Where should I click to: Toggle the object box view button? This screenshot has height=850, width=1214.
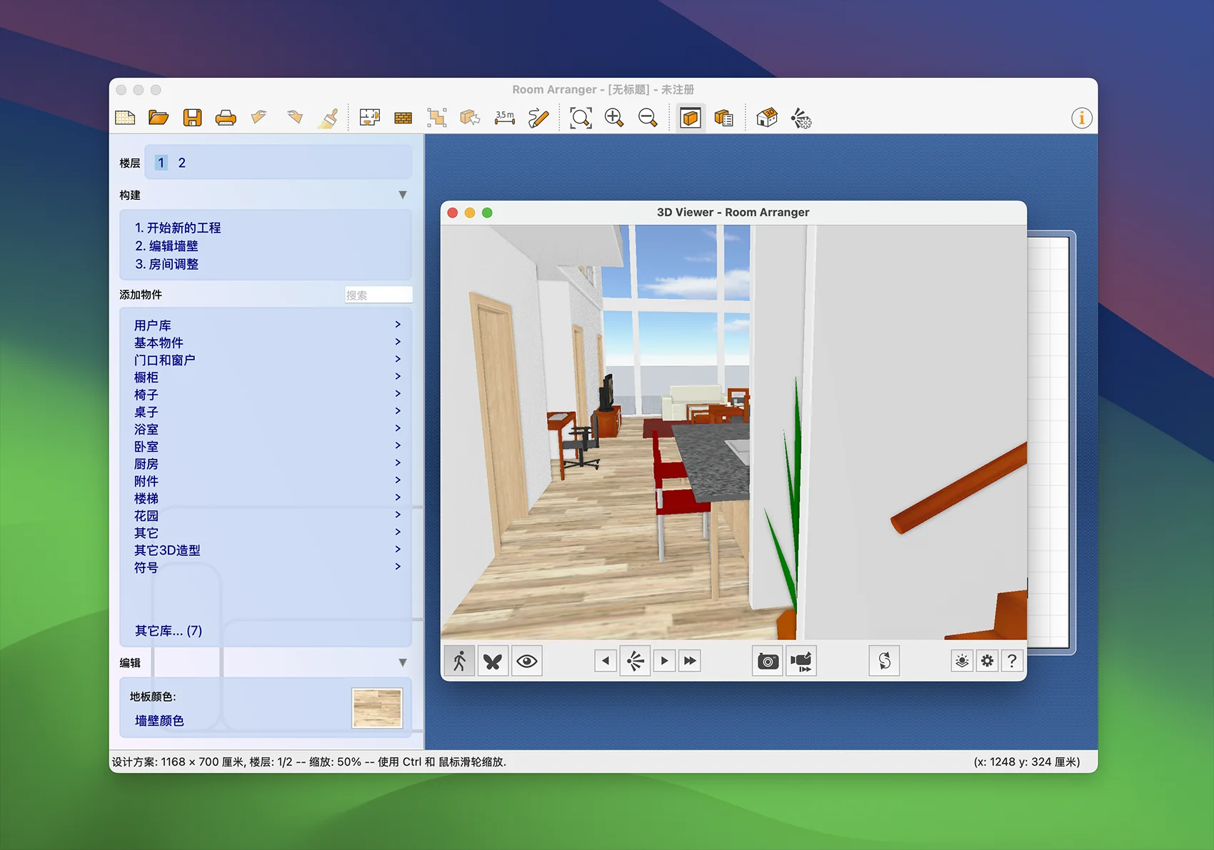[690, 118]
